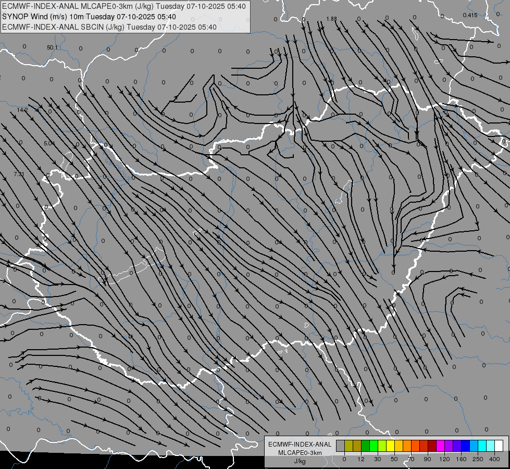
Task: Click the legend scale value '70'
Action: pyautogui.click(x=411, y=459)
